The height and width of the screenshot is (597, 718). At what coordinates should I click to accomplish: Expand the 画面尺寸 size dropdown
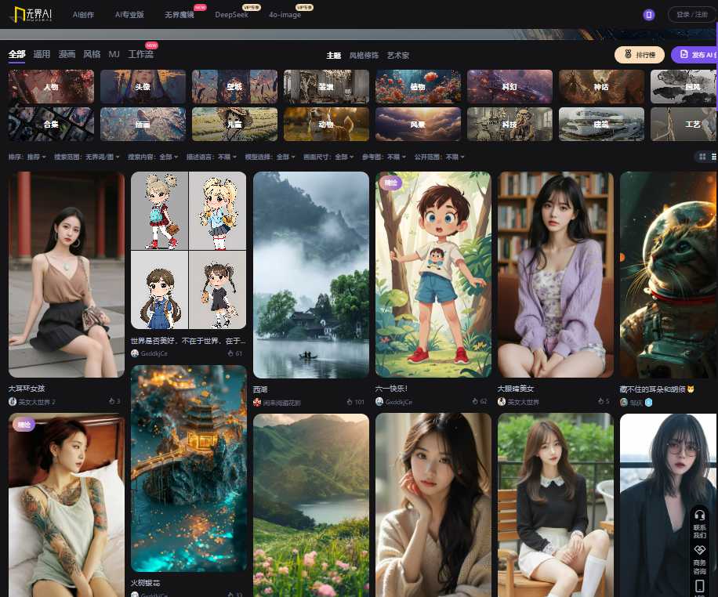328,157
